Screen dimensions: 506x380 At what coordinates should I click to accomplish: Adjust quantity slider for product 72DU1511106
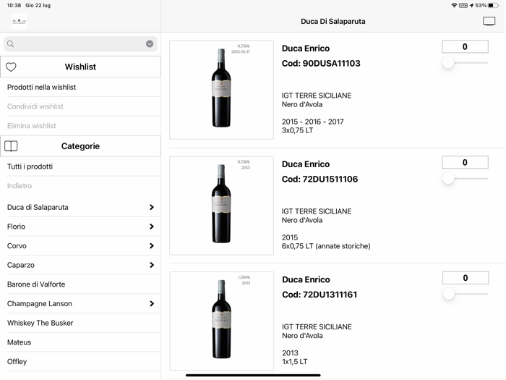(449, 178)
